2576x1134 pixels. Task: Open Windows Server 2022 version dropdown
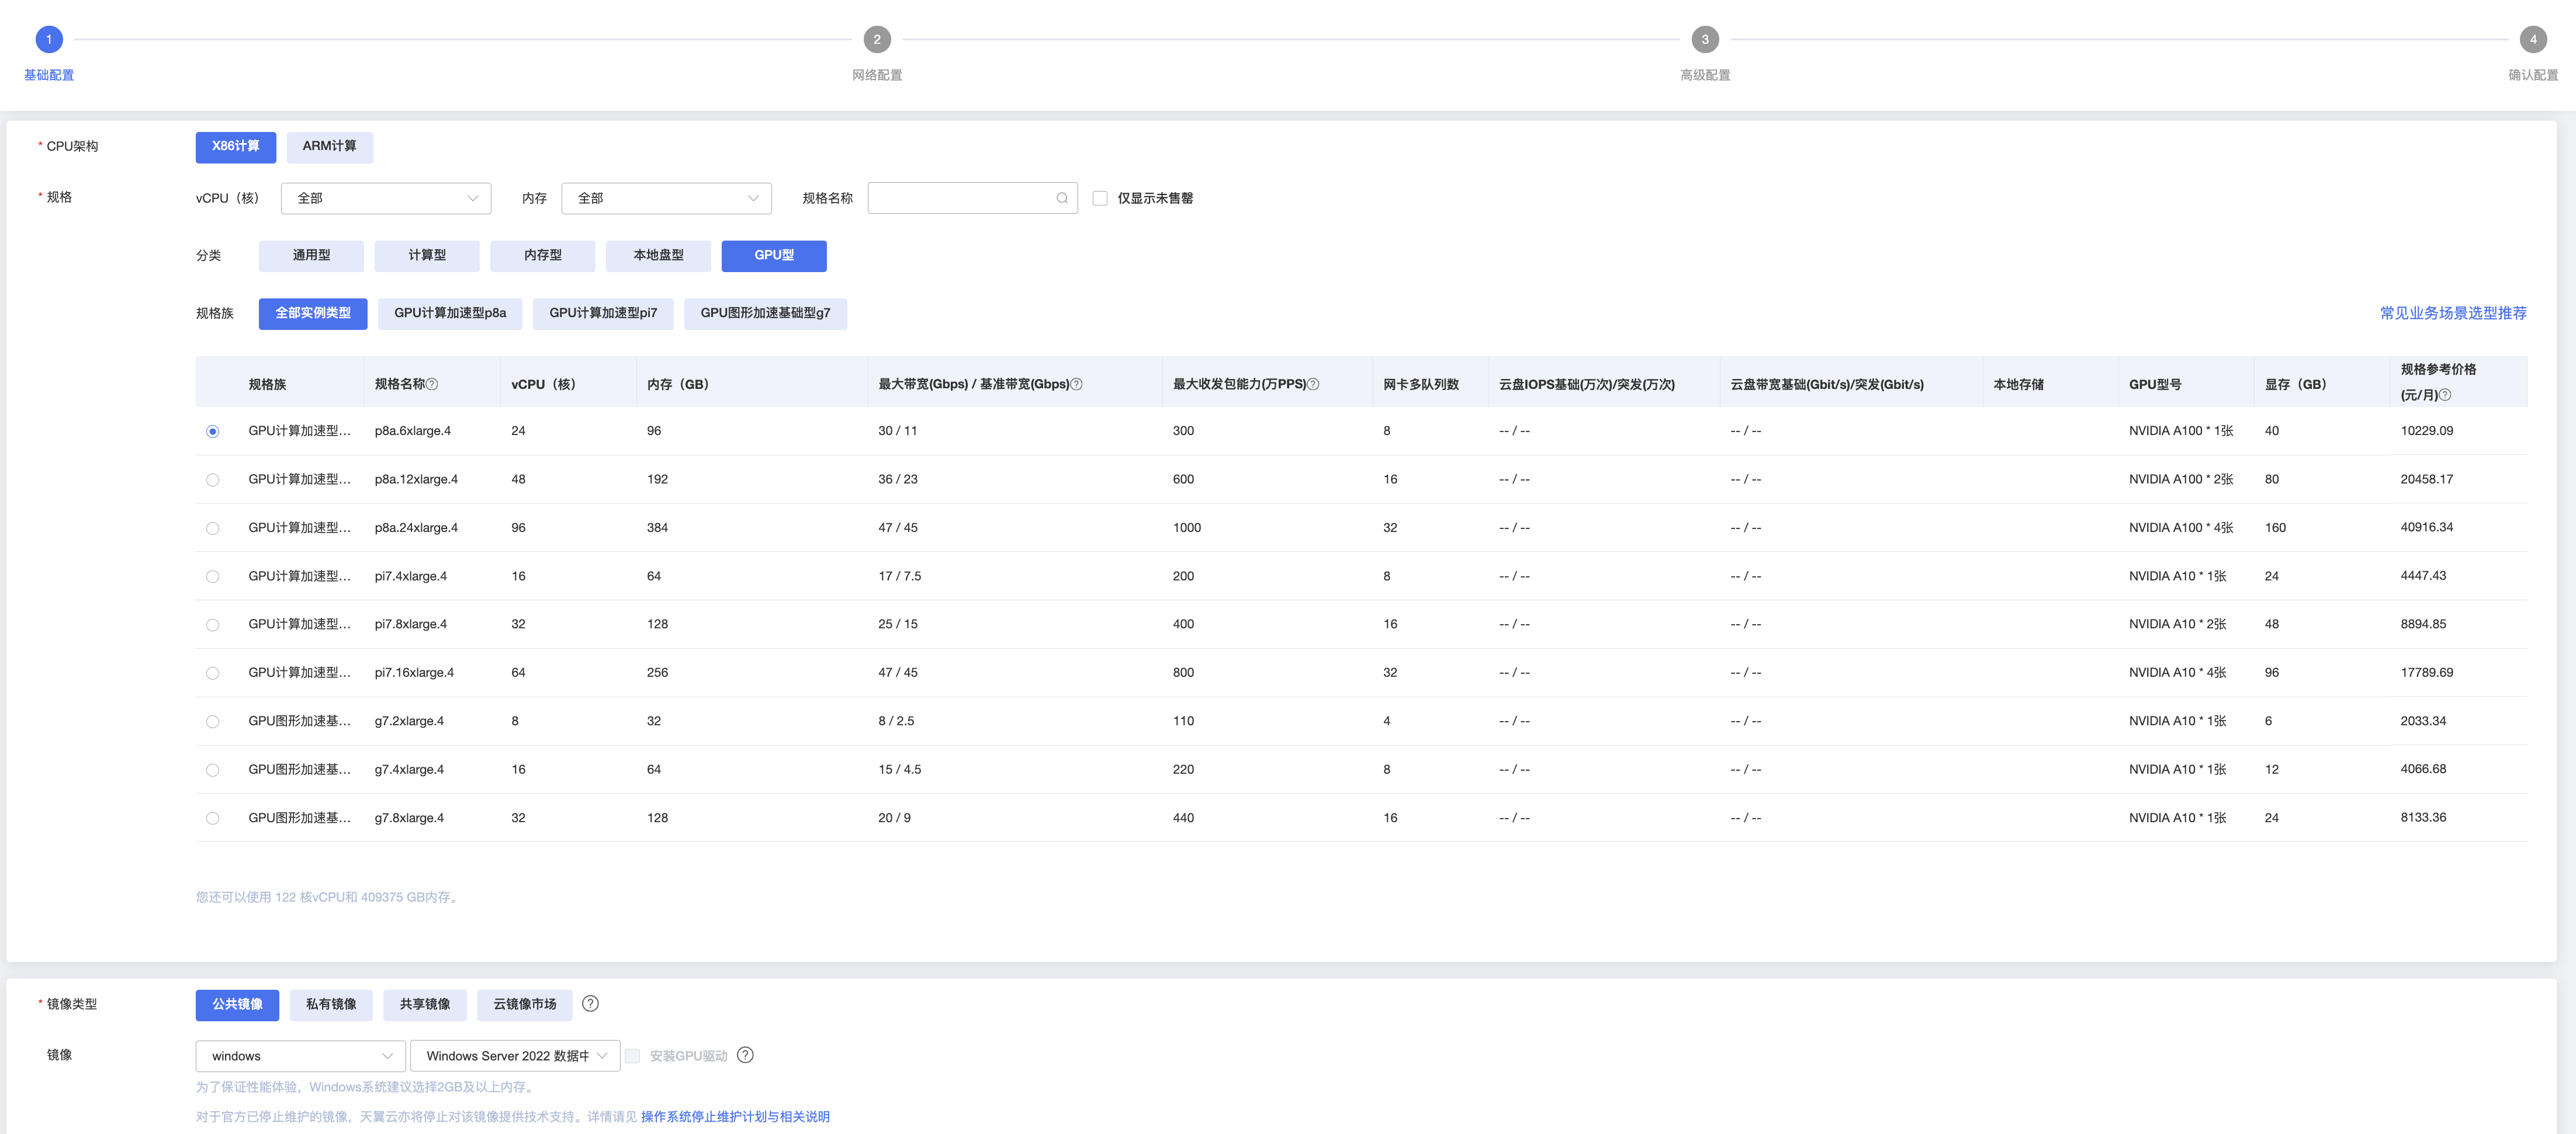[515, 1056]
